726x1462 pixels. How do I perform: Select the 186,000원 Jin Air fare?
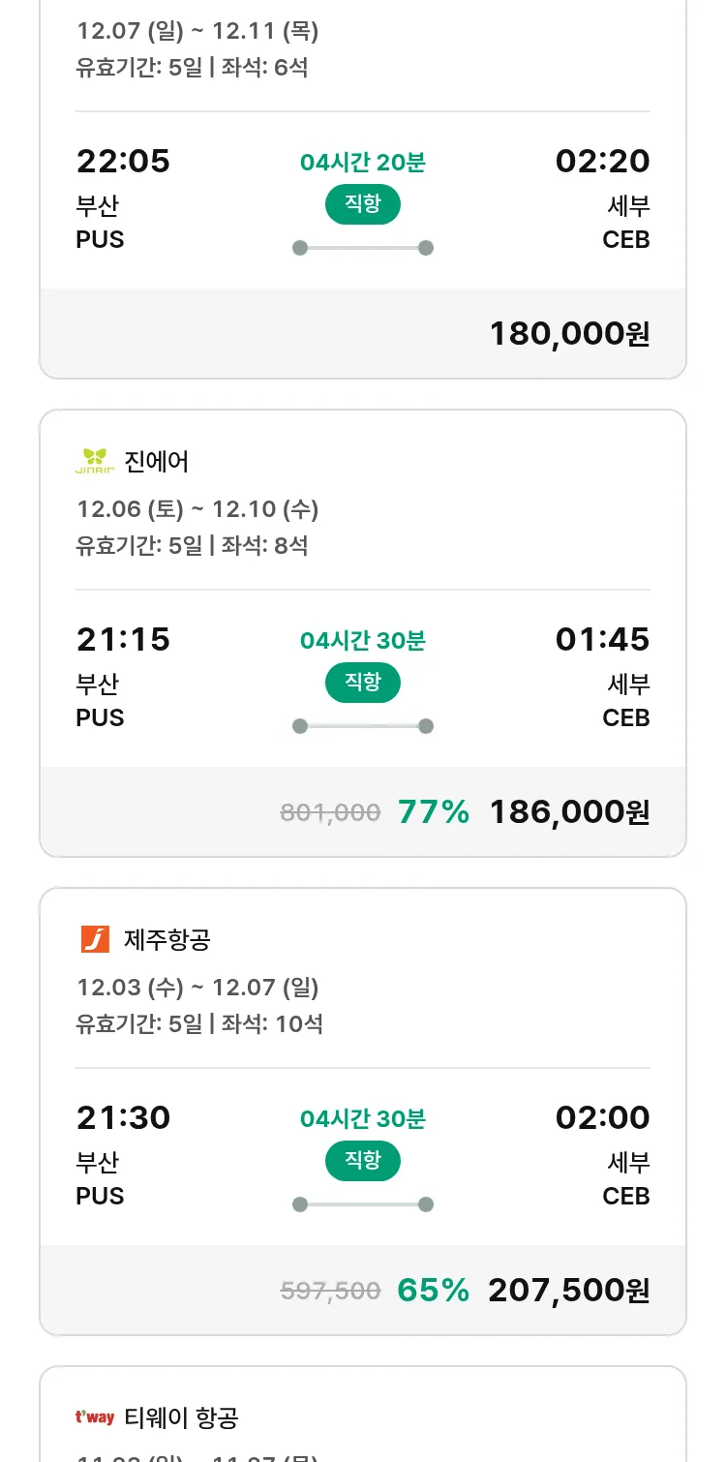click(569, 812)
